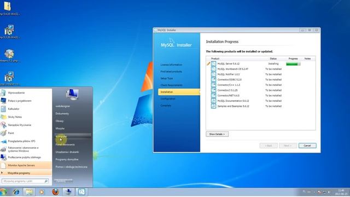Click the Start menu shutdown button

pos(60,181)
